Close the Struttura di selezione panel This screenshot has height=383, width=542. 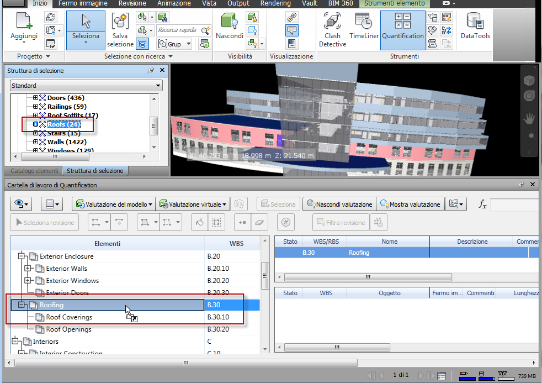pos(162,70)
